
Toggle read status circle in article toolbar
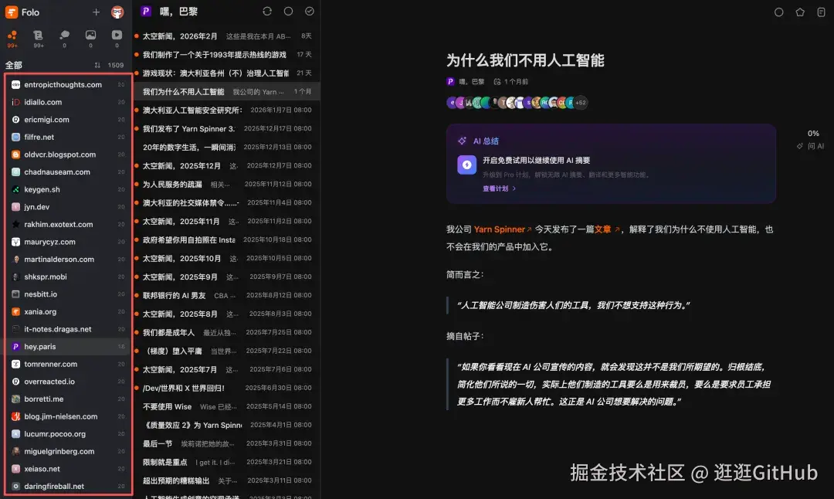pyautogui.click(x=778, y=12)
